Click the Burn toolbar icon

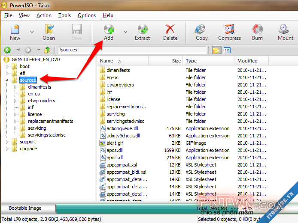(x=258, y=30)
